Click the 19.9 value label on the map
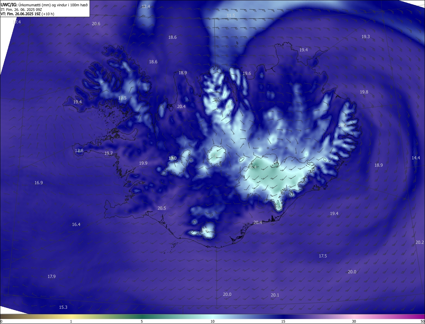Screen dimensions: 425x324 click(x=143, y=163)
